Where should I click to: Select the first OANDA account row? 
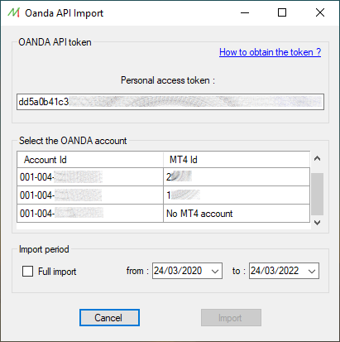coord(163,177)
